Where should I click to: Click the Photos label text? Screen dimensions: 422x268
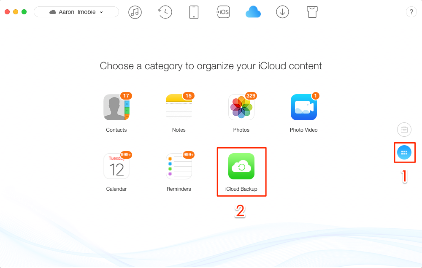click(x=241, y=130)
